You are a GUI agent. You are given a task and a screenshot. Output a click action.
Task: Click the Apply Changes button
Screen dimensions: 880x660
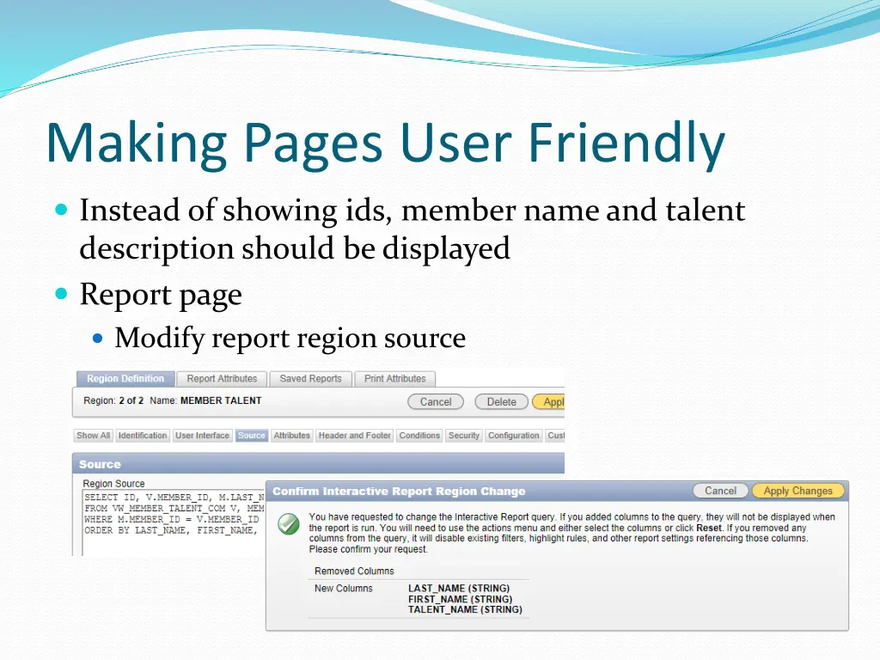[x=798, y=491]
